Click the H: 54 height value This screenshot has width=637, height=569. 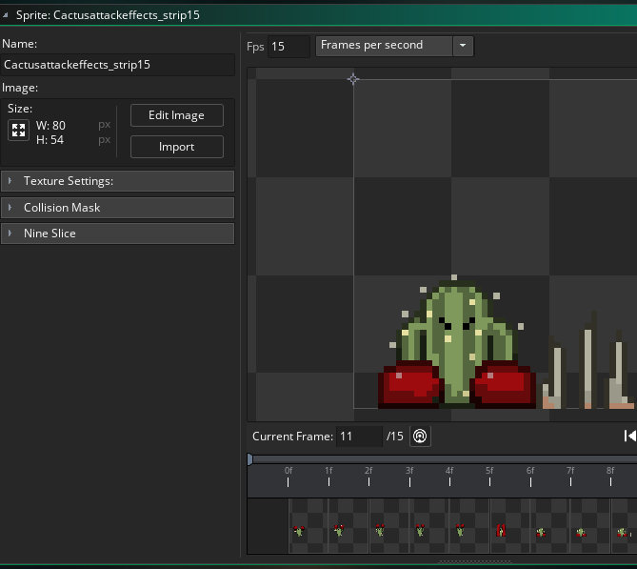(50, 140)
